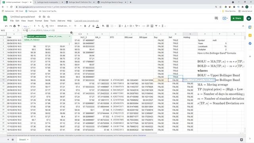Screen dimensions: 254x143
Task: Click the Redo icon in toolbar
Action: [x=10, y=26]
